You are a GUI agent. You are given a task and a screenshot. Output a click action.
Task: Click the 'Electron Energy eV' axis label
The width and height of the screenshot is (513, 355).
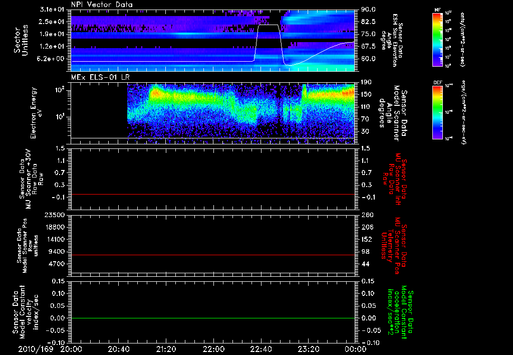coord(36,113)
